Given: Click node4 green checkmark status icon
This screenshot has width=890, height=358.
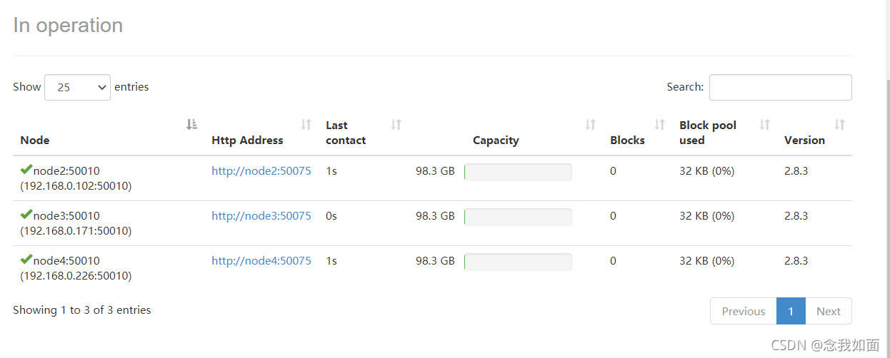Looking at the screenshot, I should pyautogui.click(x=26, y=260).
